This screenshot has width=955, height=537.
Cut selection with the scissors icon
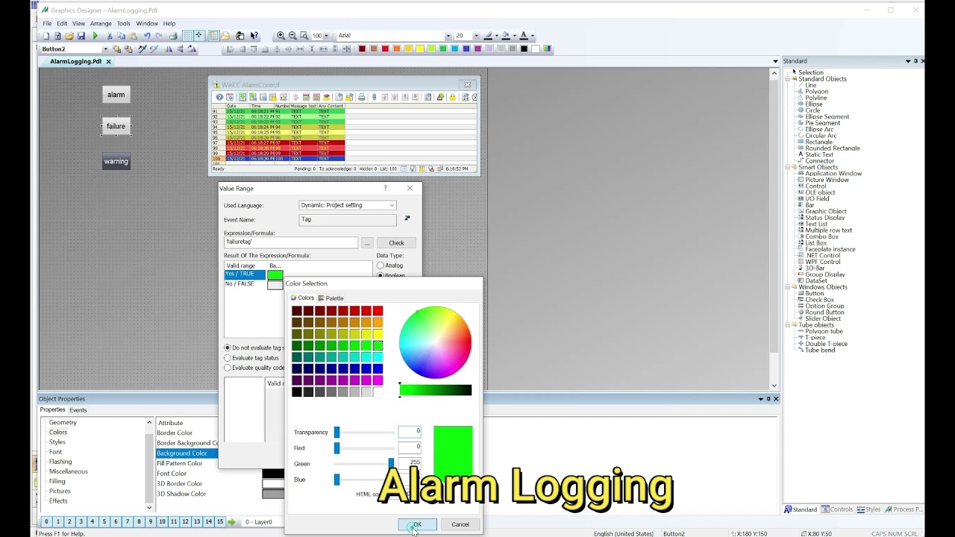(x=109, y=36)
